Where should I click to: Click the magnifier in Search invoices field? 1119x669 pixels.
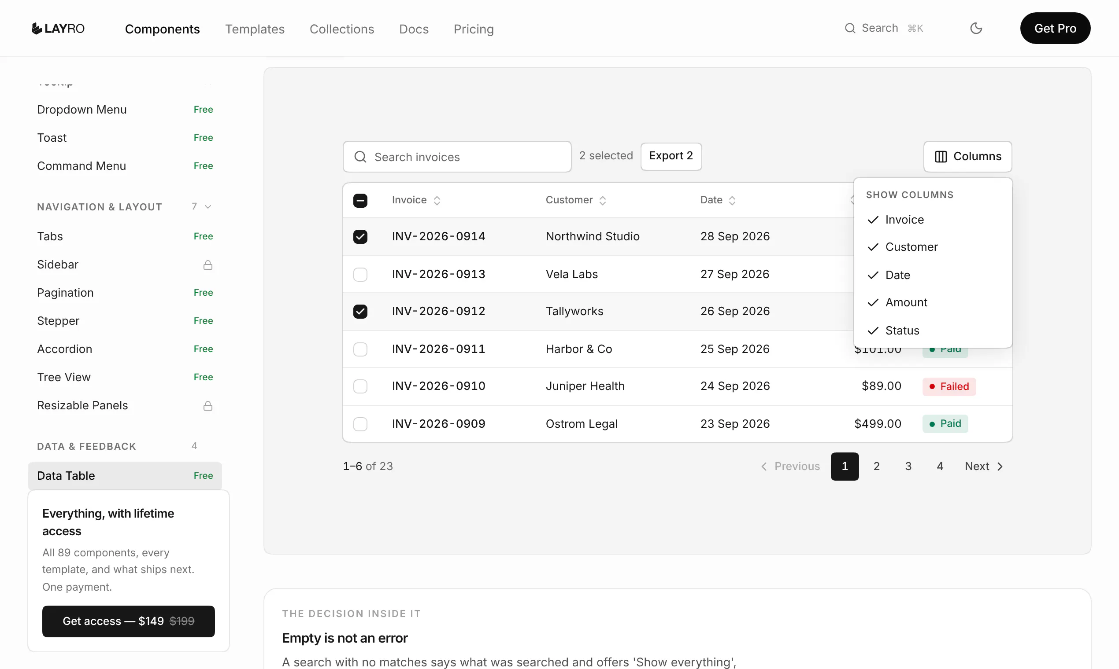tap(360, 157)
